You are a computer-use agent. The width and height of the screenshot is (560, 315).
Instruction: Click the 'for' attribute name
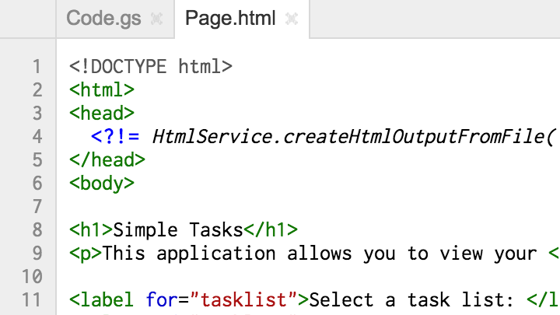click(162, 300)
